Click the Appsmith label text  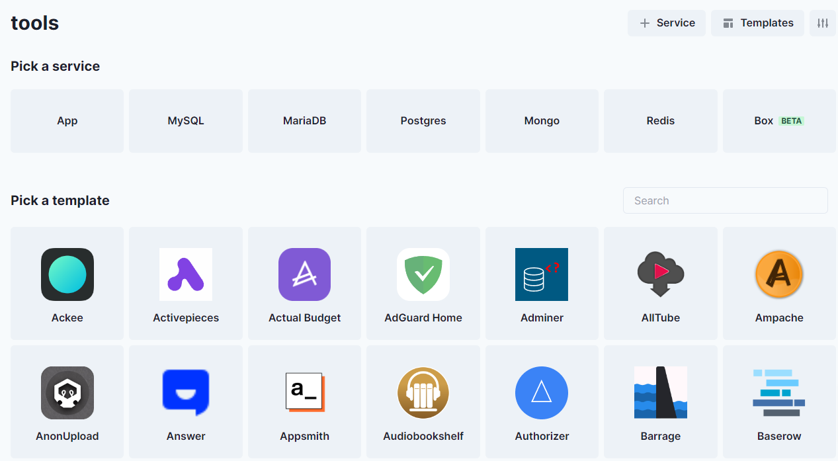click(304, 437)
